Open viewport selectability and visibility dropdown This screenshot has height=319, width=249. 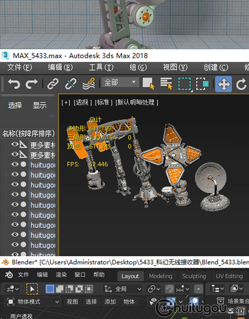(x=154, y=301)
